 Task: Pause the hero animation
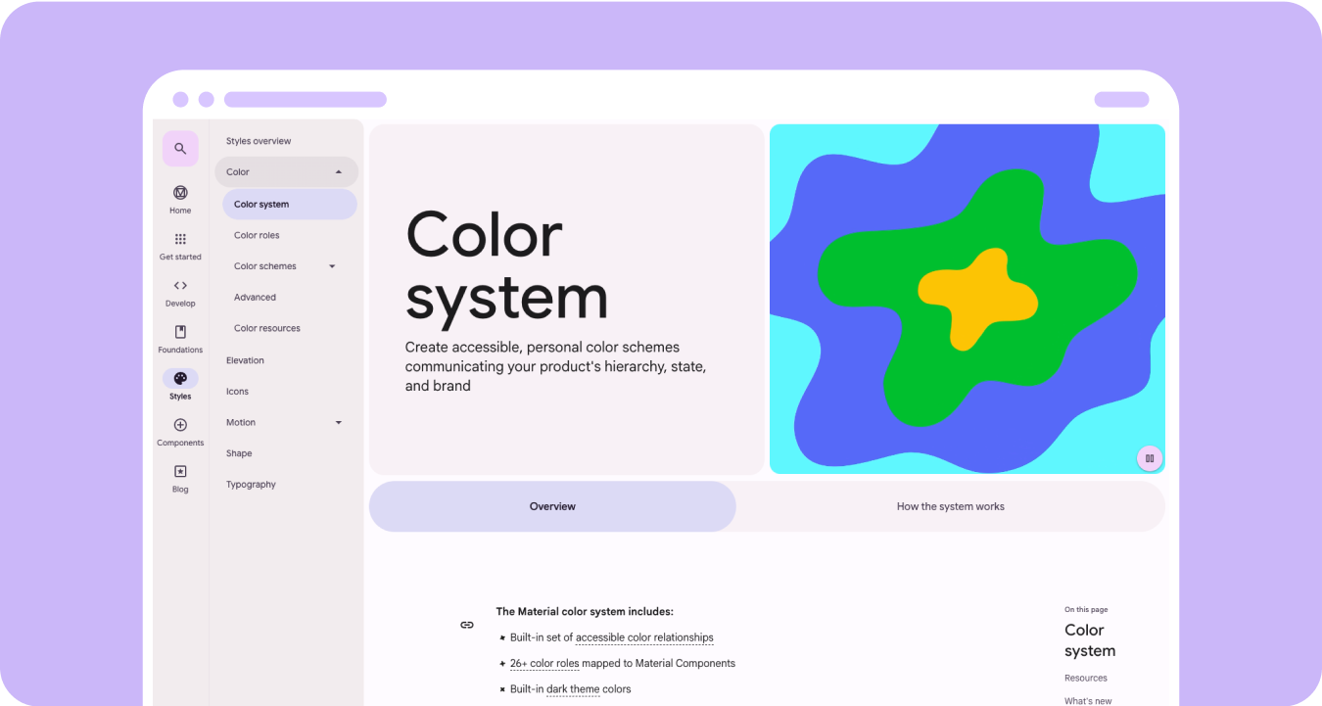[1149, 457]
